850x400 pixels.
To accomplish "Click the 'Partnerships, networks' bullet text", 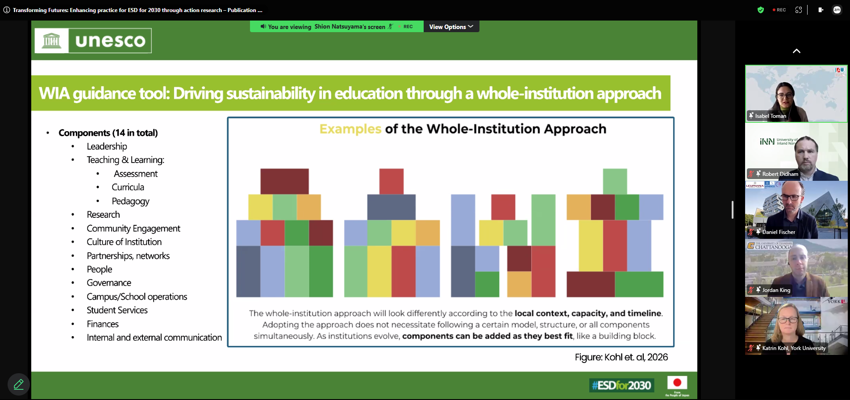I will pos(128,256).
